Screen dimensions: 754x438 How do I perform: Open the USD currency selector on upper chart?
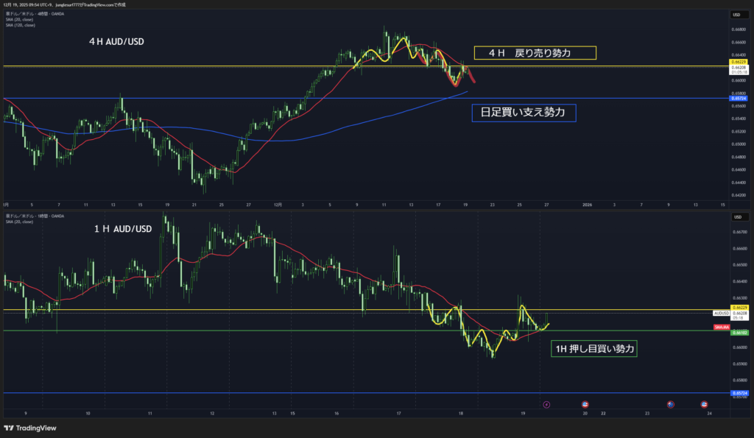736,15
